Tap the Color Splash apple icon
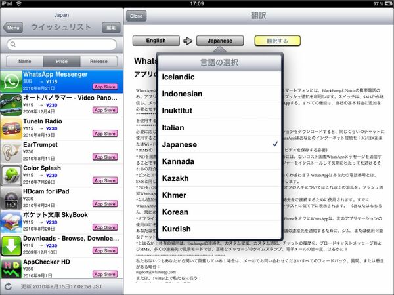 point(11,175)
